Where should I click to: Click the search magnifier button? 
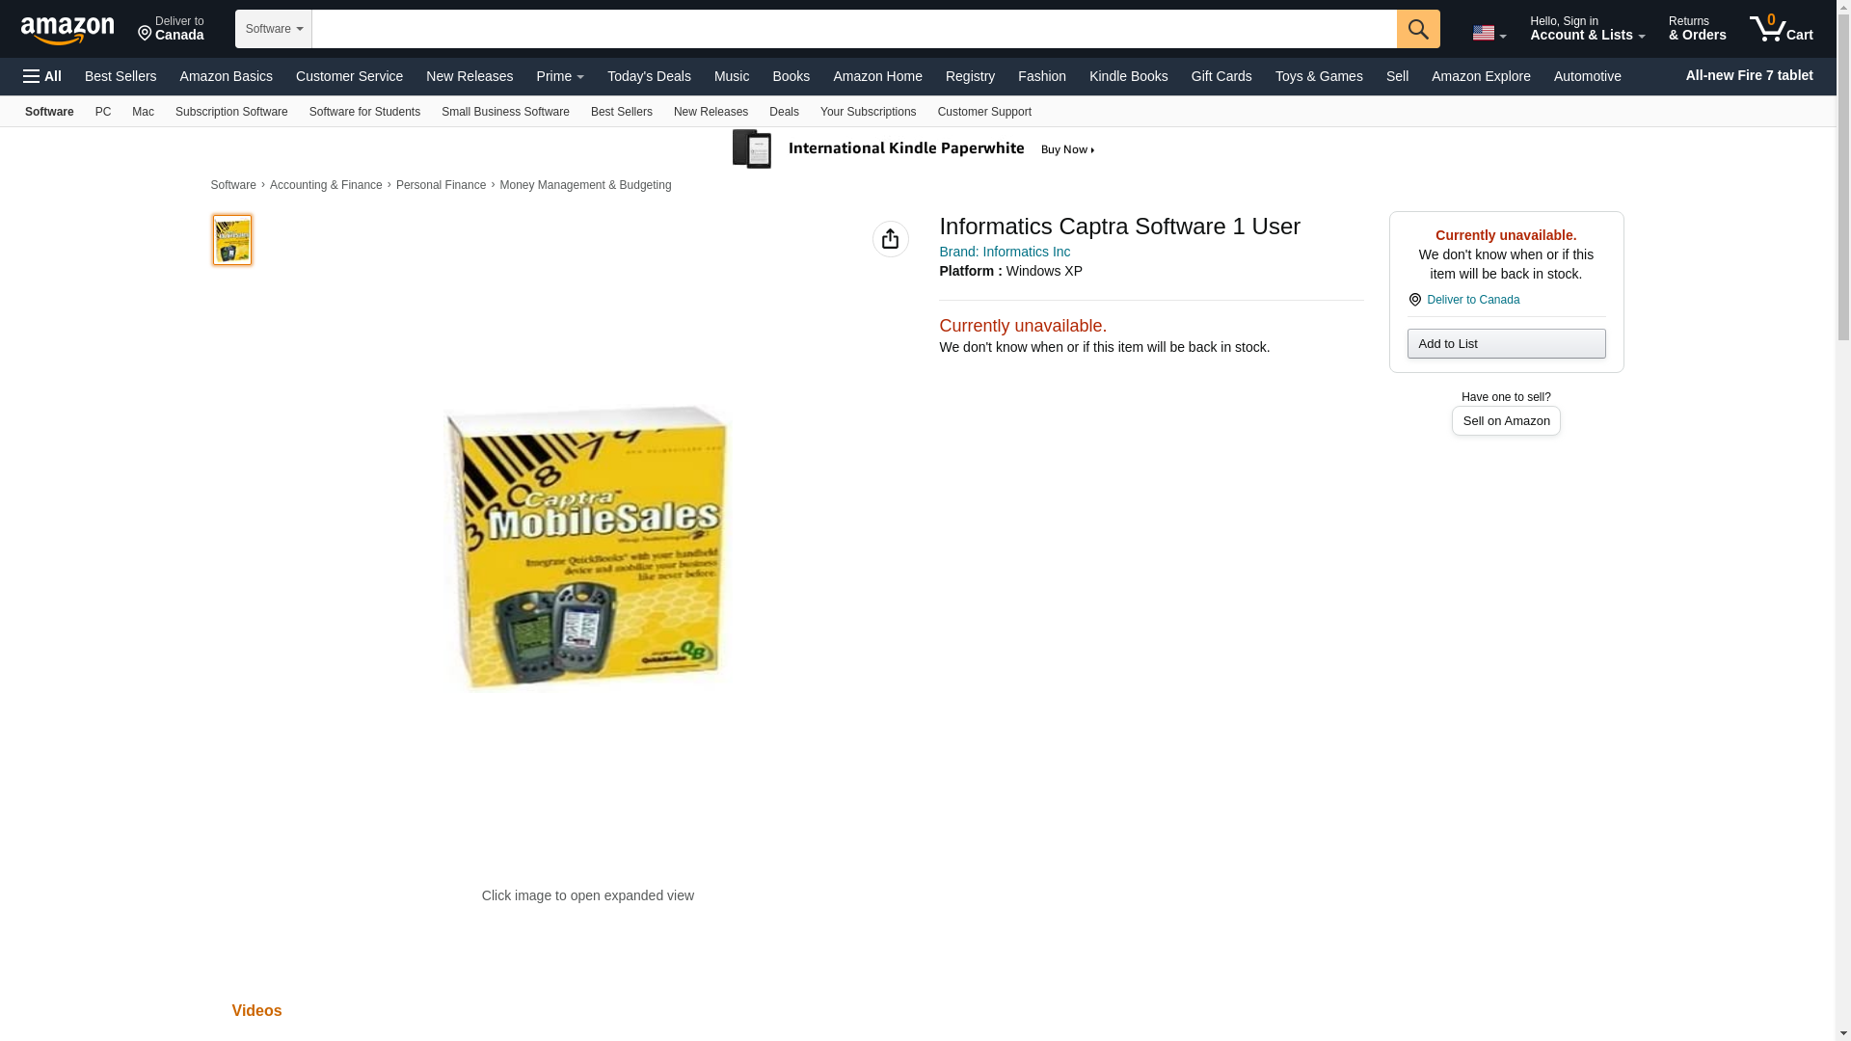[x=1418, y=29]
